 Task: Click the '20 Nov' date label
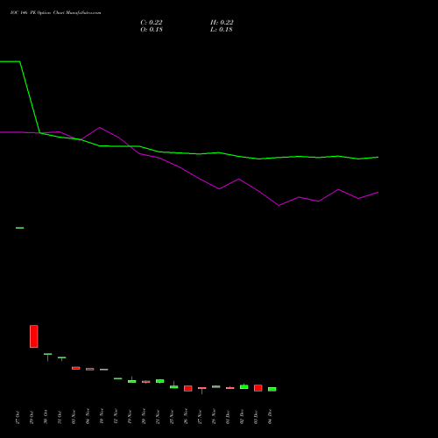(x=144, y=417)
